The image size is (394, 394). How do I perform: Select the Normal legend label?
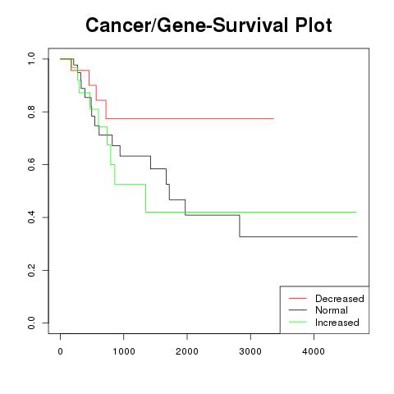point(332,310)
